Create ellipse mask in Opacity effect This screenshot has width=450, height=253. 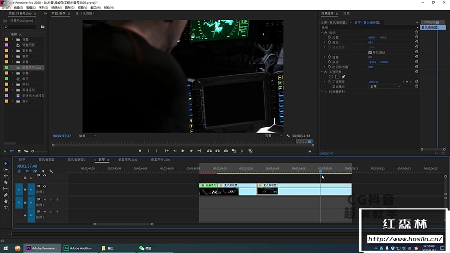click(x=331, y=77)
